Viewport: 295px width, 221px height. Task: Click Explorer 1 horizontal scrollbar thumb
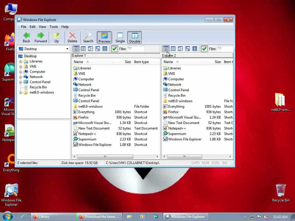click(x=105, y=157)
